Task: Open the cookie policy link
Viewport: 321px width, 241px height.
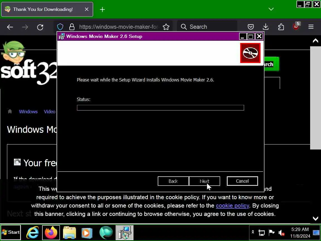Action: click(x=233, y=206)
